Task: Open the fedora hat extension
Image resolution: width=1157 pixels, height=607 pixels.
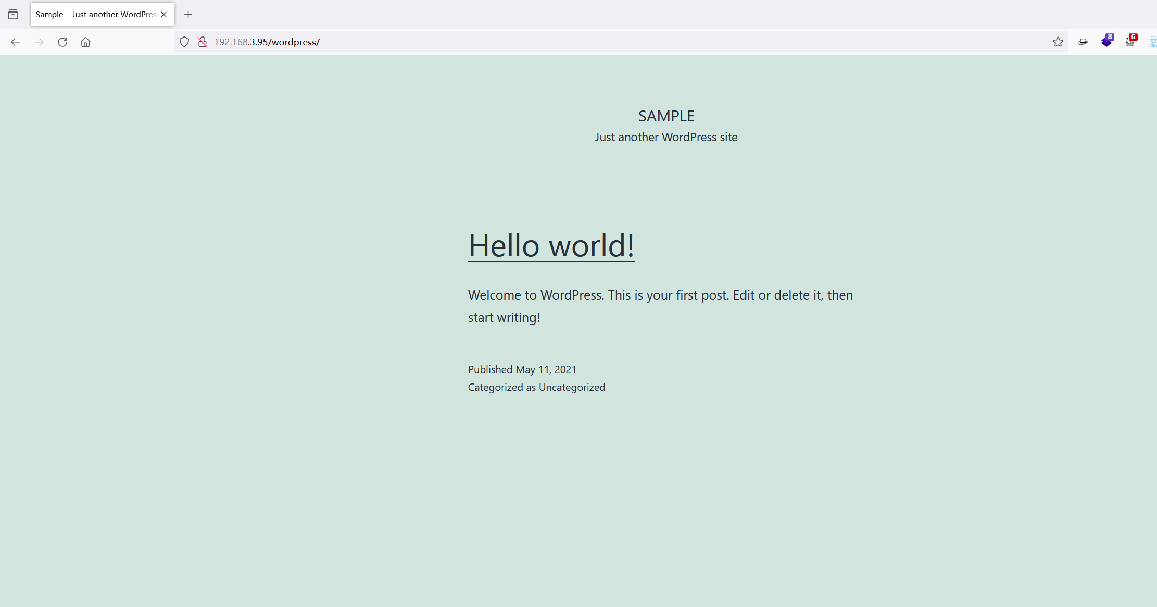Action: coord(1083,42)
